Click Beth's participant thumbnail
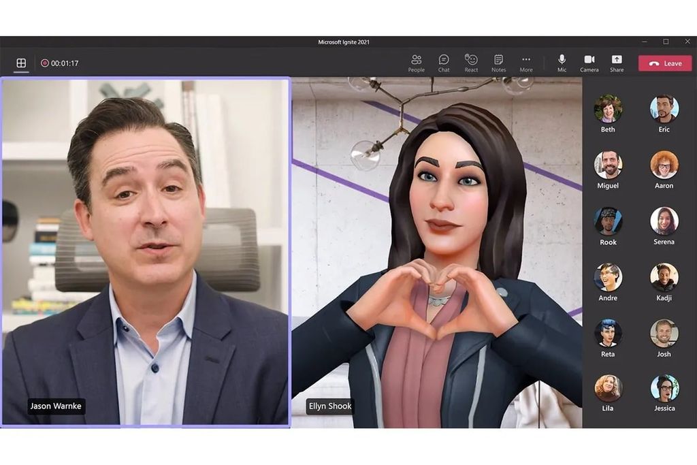 pos(608,108)
